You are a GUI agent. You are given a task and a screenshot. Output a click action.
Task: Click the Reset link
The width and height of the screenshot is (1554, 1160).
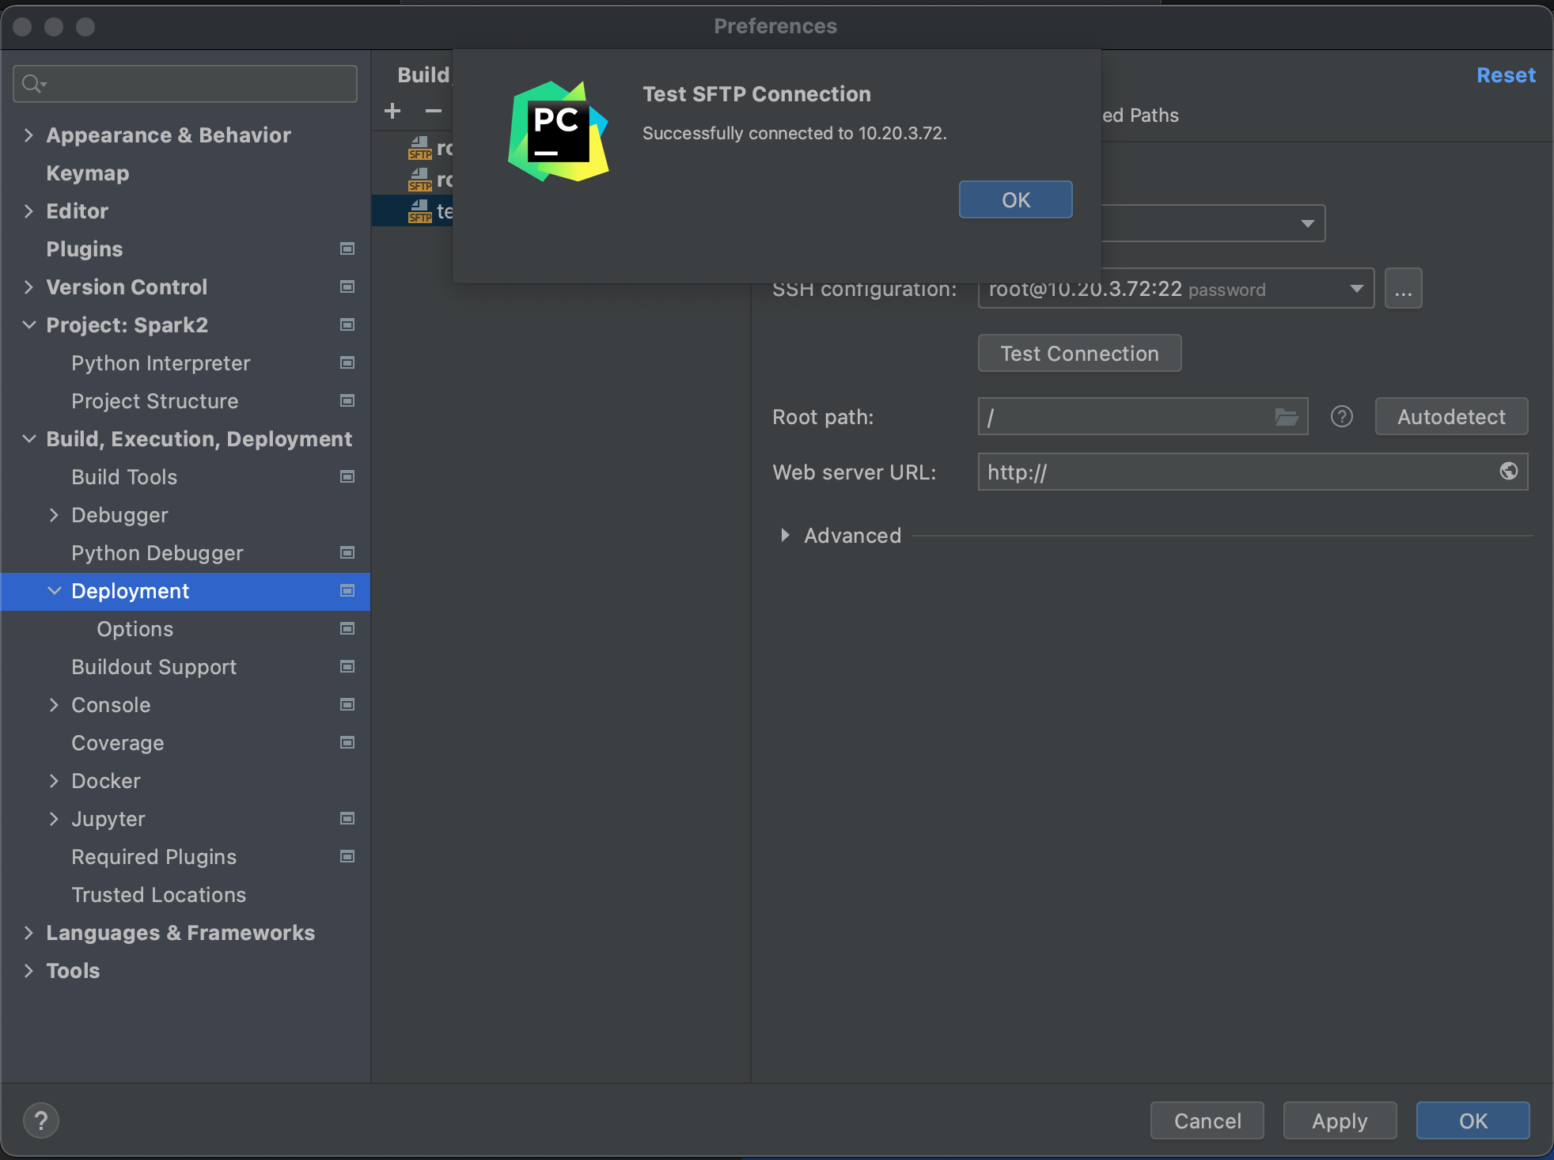click(x=1505, y=75)
